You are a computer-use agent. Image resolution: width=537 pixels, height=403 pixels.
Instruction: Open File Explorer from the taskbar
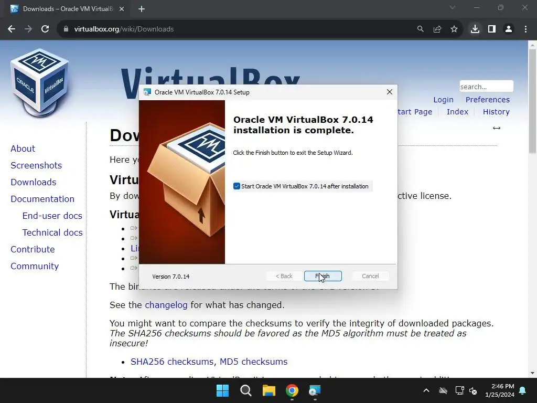pos(269,390)
